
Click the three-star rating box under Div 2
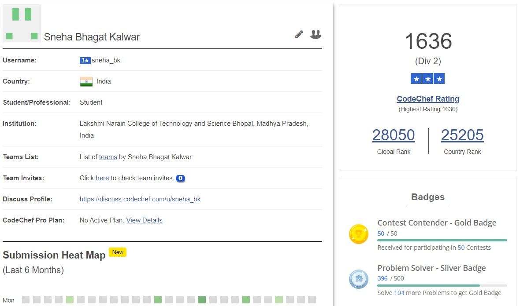[x=427, y=79]
